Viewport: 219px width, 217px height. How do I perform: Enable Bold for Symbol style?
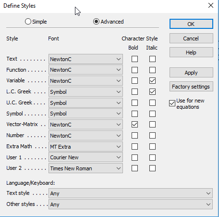[134, 114]
